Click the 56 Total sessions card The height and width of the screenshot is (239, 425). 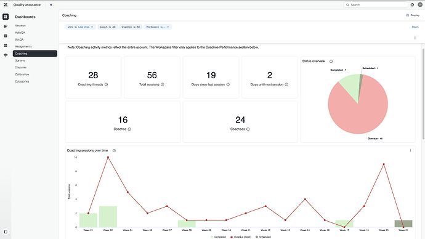152,77
